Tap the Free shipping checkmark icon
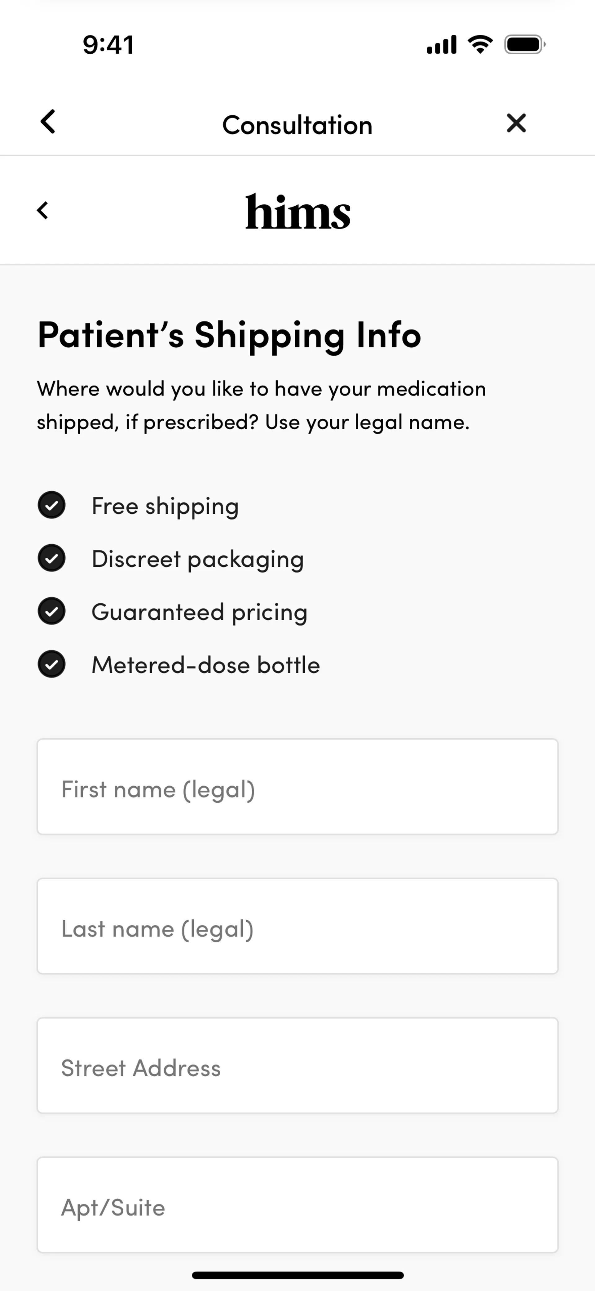The height and width of the screenshot is (1291, 595). 51,505
